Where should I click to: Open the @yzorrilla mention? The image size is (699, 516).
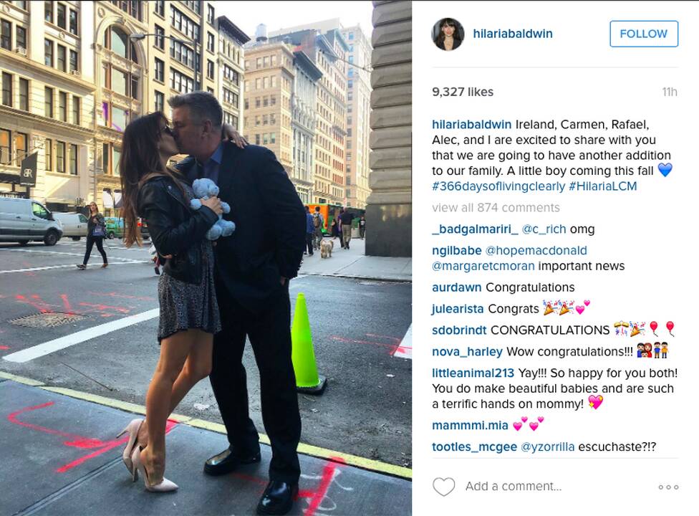(x=547, y=446)
